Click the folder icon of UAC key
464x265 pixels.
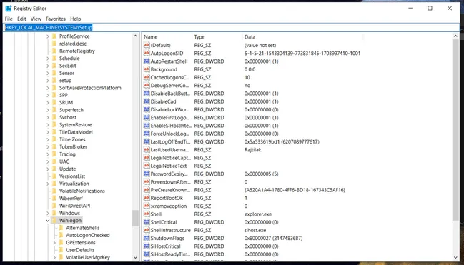[54, 161]
